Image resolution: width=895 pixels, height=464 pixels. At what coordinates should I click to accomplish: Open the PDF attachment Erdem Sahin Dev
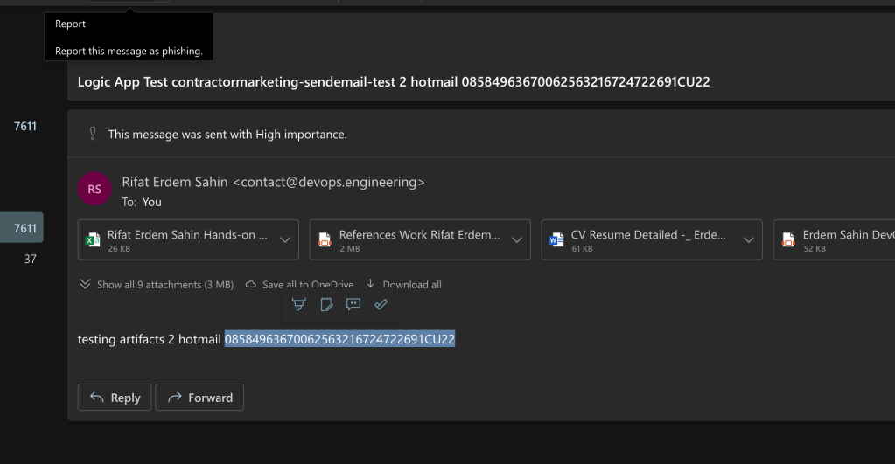point(834,240)
